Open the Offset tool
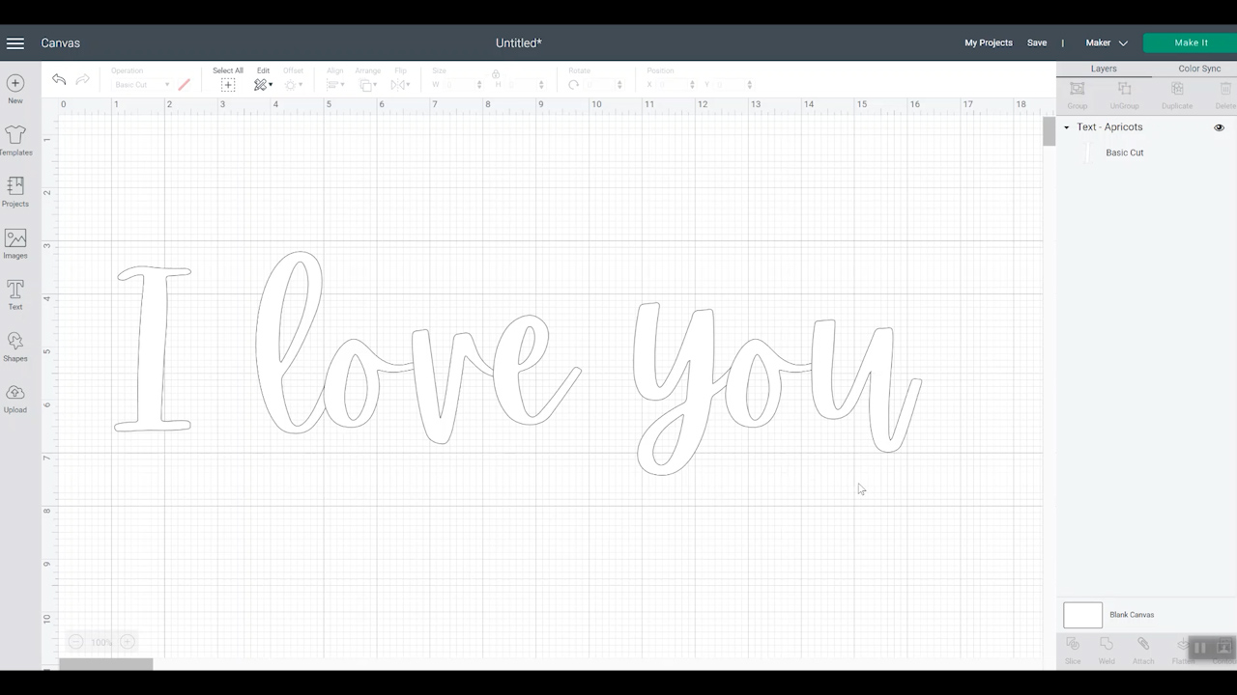The height and width of the screenshot is (695, 1237). click(292, 85)
